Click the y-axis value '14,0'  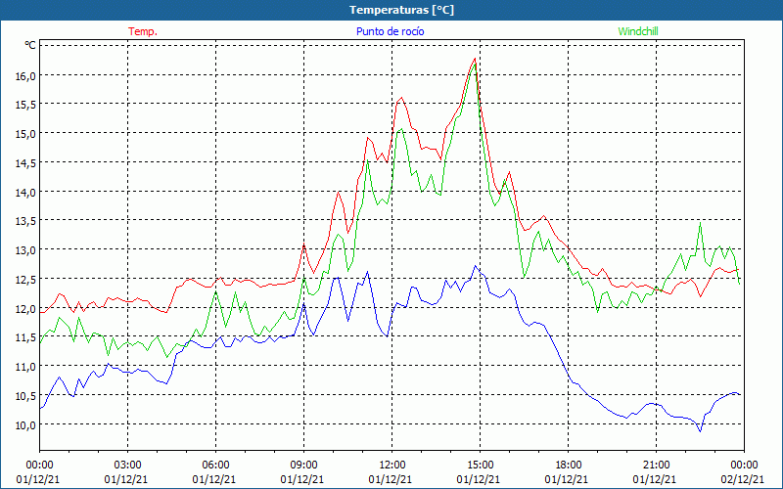point(26,192)
